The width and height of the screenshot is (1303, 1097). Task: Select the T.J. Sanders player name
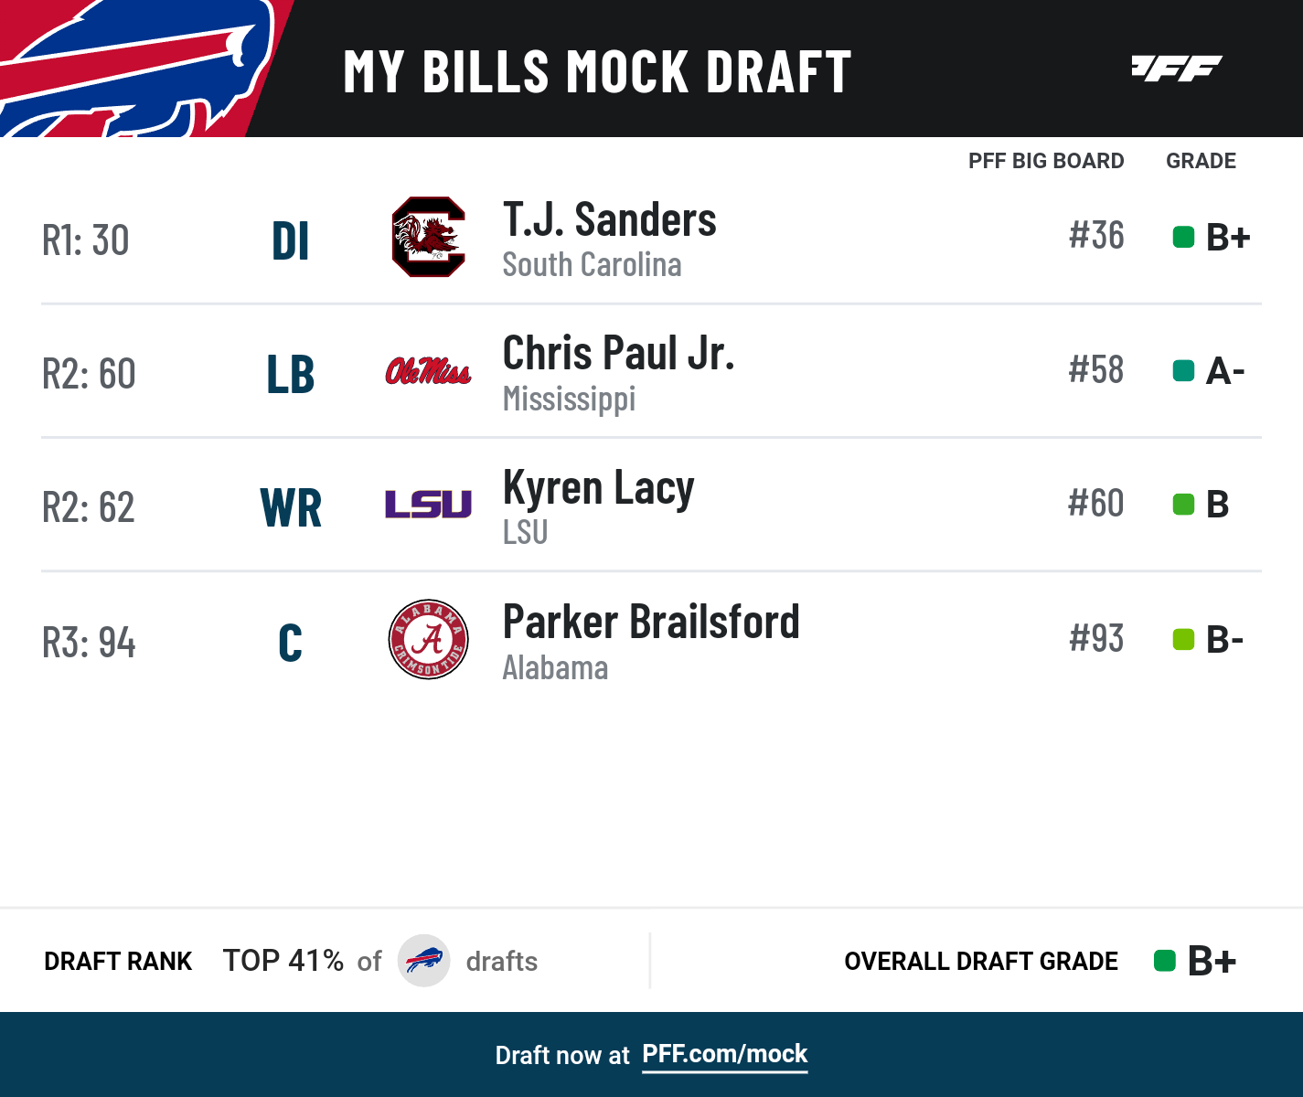[609, 220]
